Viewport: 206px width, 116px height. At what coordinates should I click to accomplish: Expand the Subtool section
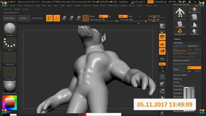177,39
